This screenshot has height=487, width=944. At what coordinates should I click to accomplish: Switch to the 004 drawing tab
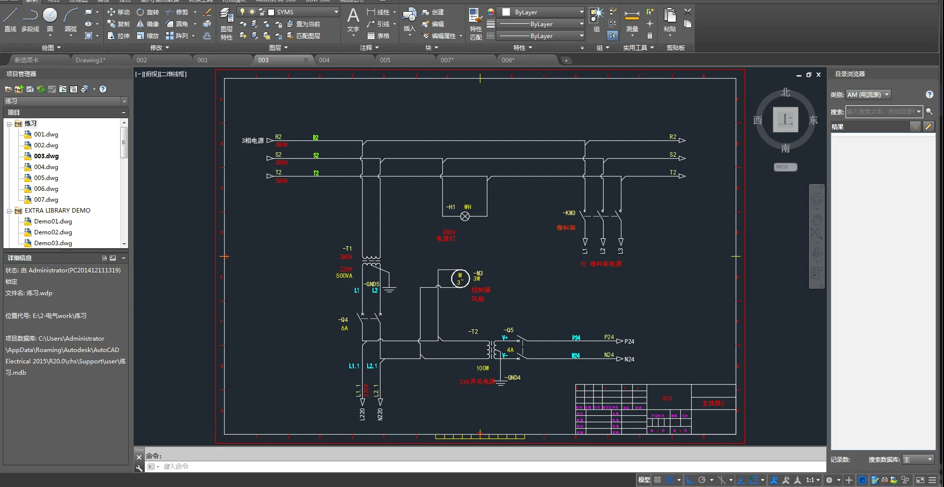click(344, 60)
